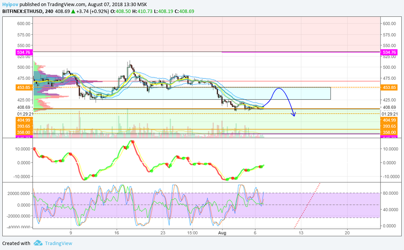Click the open price O:408.50
This screenshot has width=404, height=250.
120,11
